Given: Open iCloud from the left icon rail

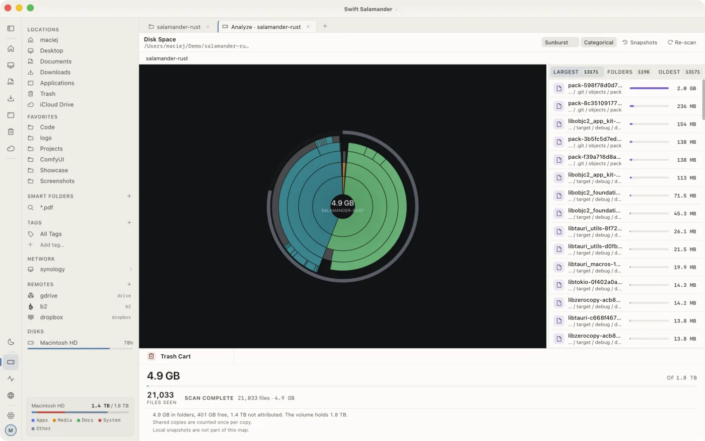Looking at the screenshot, I should [x=11, y=148].
